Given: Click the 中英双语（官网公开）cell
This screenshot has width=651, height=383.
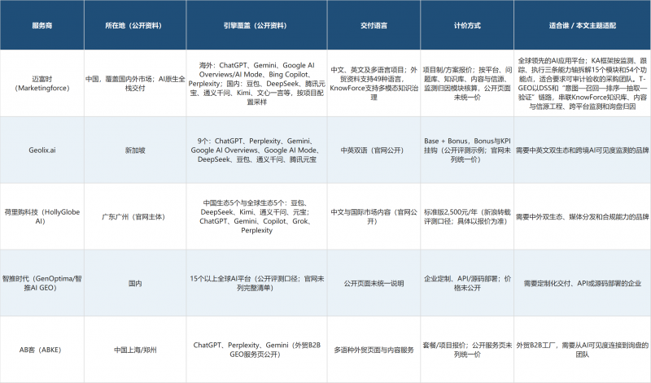Looking at the screenshot, I should tap(374, 150).
